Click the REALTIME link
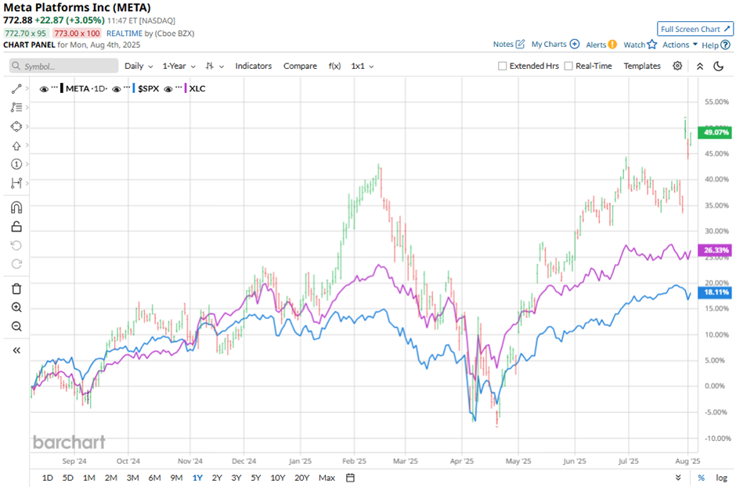This screenshot has height=487, width=736. coord(124,34)
